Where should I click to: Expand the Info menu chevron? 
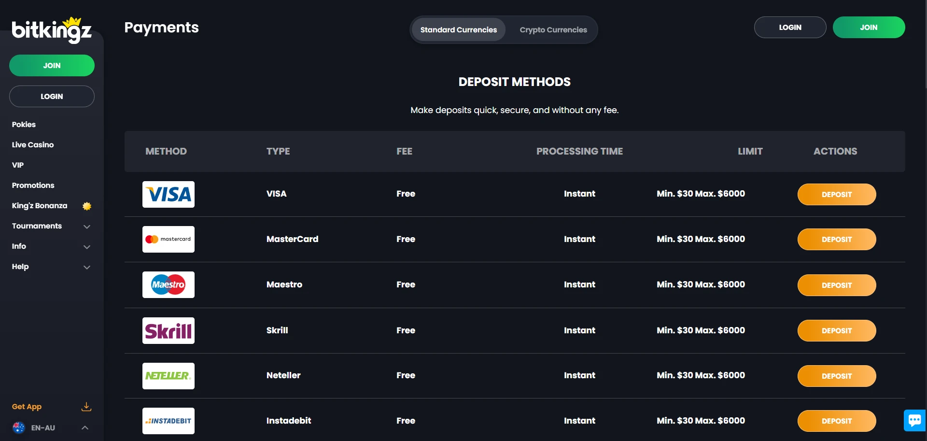87,247
